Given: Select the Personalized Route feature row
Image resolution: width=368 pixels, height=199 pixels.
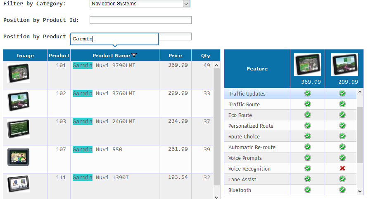Looking at the screenshot, I should [x=290, y=126].
